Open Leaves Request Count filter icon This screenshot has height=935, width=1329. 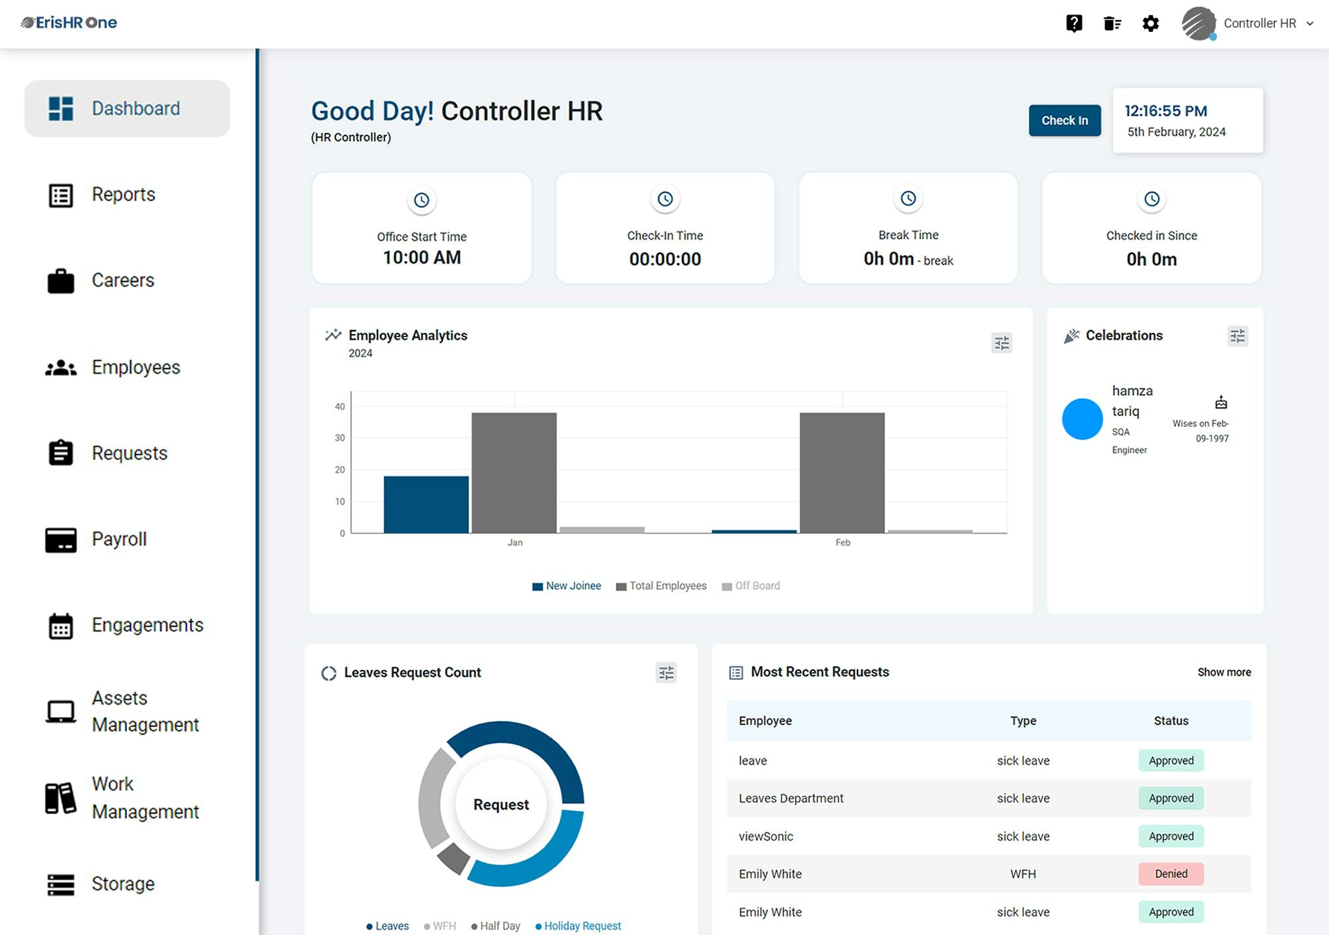[x=666, y=673]
